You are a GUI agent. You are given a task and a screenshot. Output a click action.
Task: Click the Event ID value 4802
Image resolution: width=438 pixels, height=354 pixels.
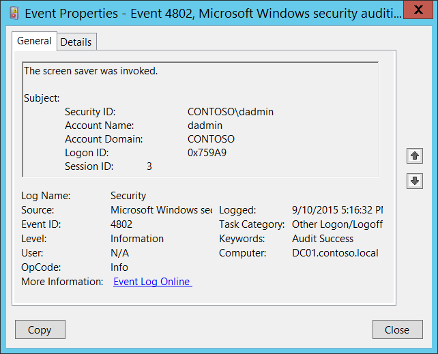121,224
